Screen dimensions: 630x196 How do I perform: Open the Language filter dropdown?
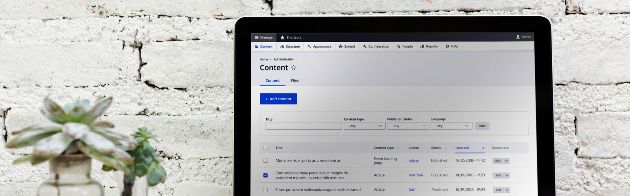point(451,126)
